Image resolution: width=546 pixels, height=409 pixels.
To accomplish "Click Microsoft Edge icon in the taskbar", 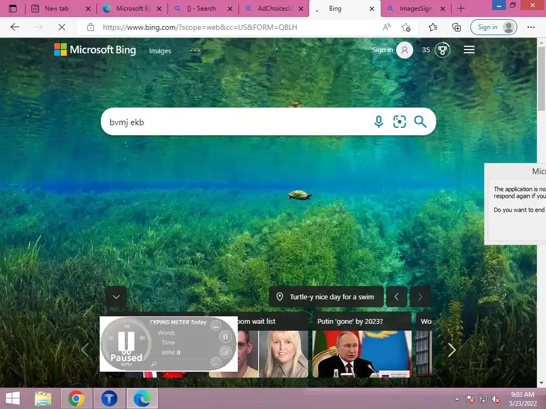I will [x=142, y=398].
